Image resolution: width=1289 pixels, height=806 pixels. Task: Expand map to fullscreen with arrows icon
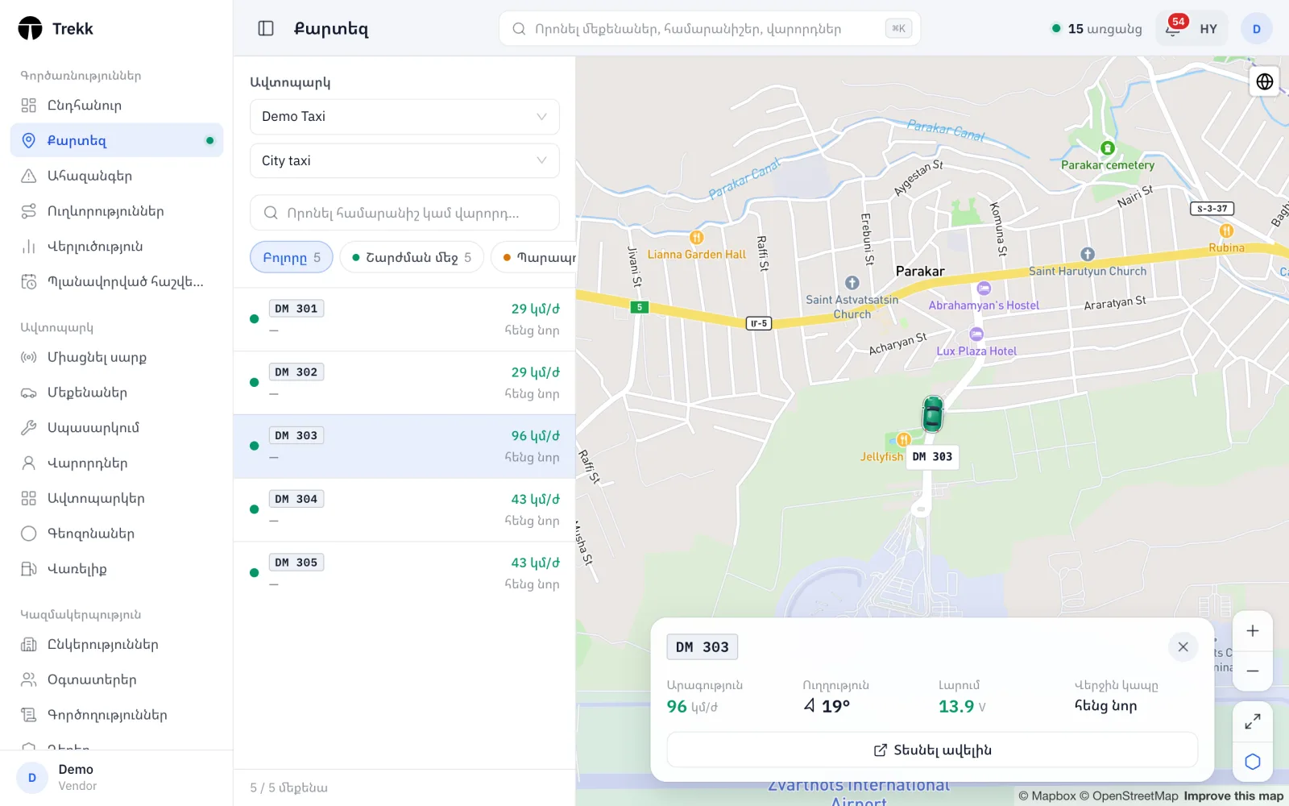pos(1253,722)
